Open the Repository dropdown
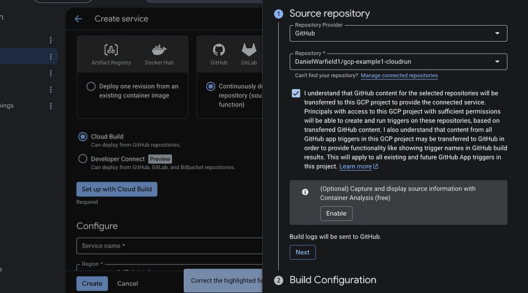This screenshot has height=293, width=528. point(398,61)
